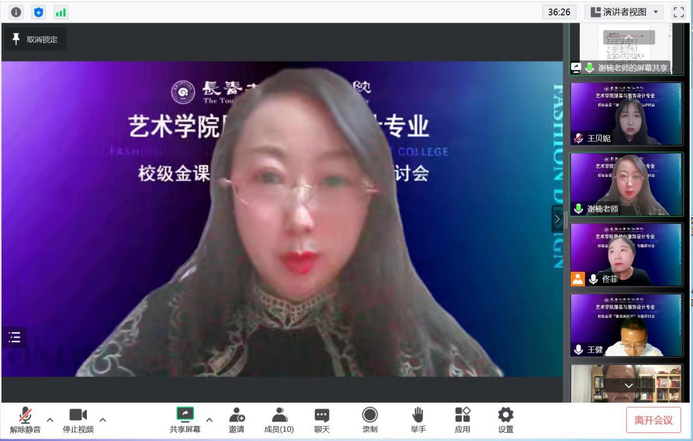Image resolution: width=693 pixels, height=441 pixels.
Task: Click 王贝妮's muted microphone icon
Action: [578, 139]
